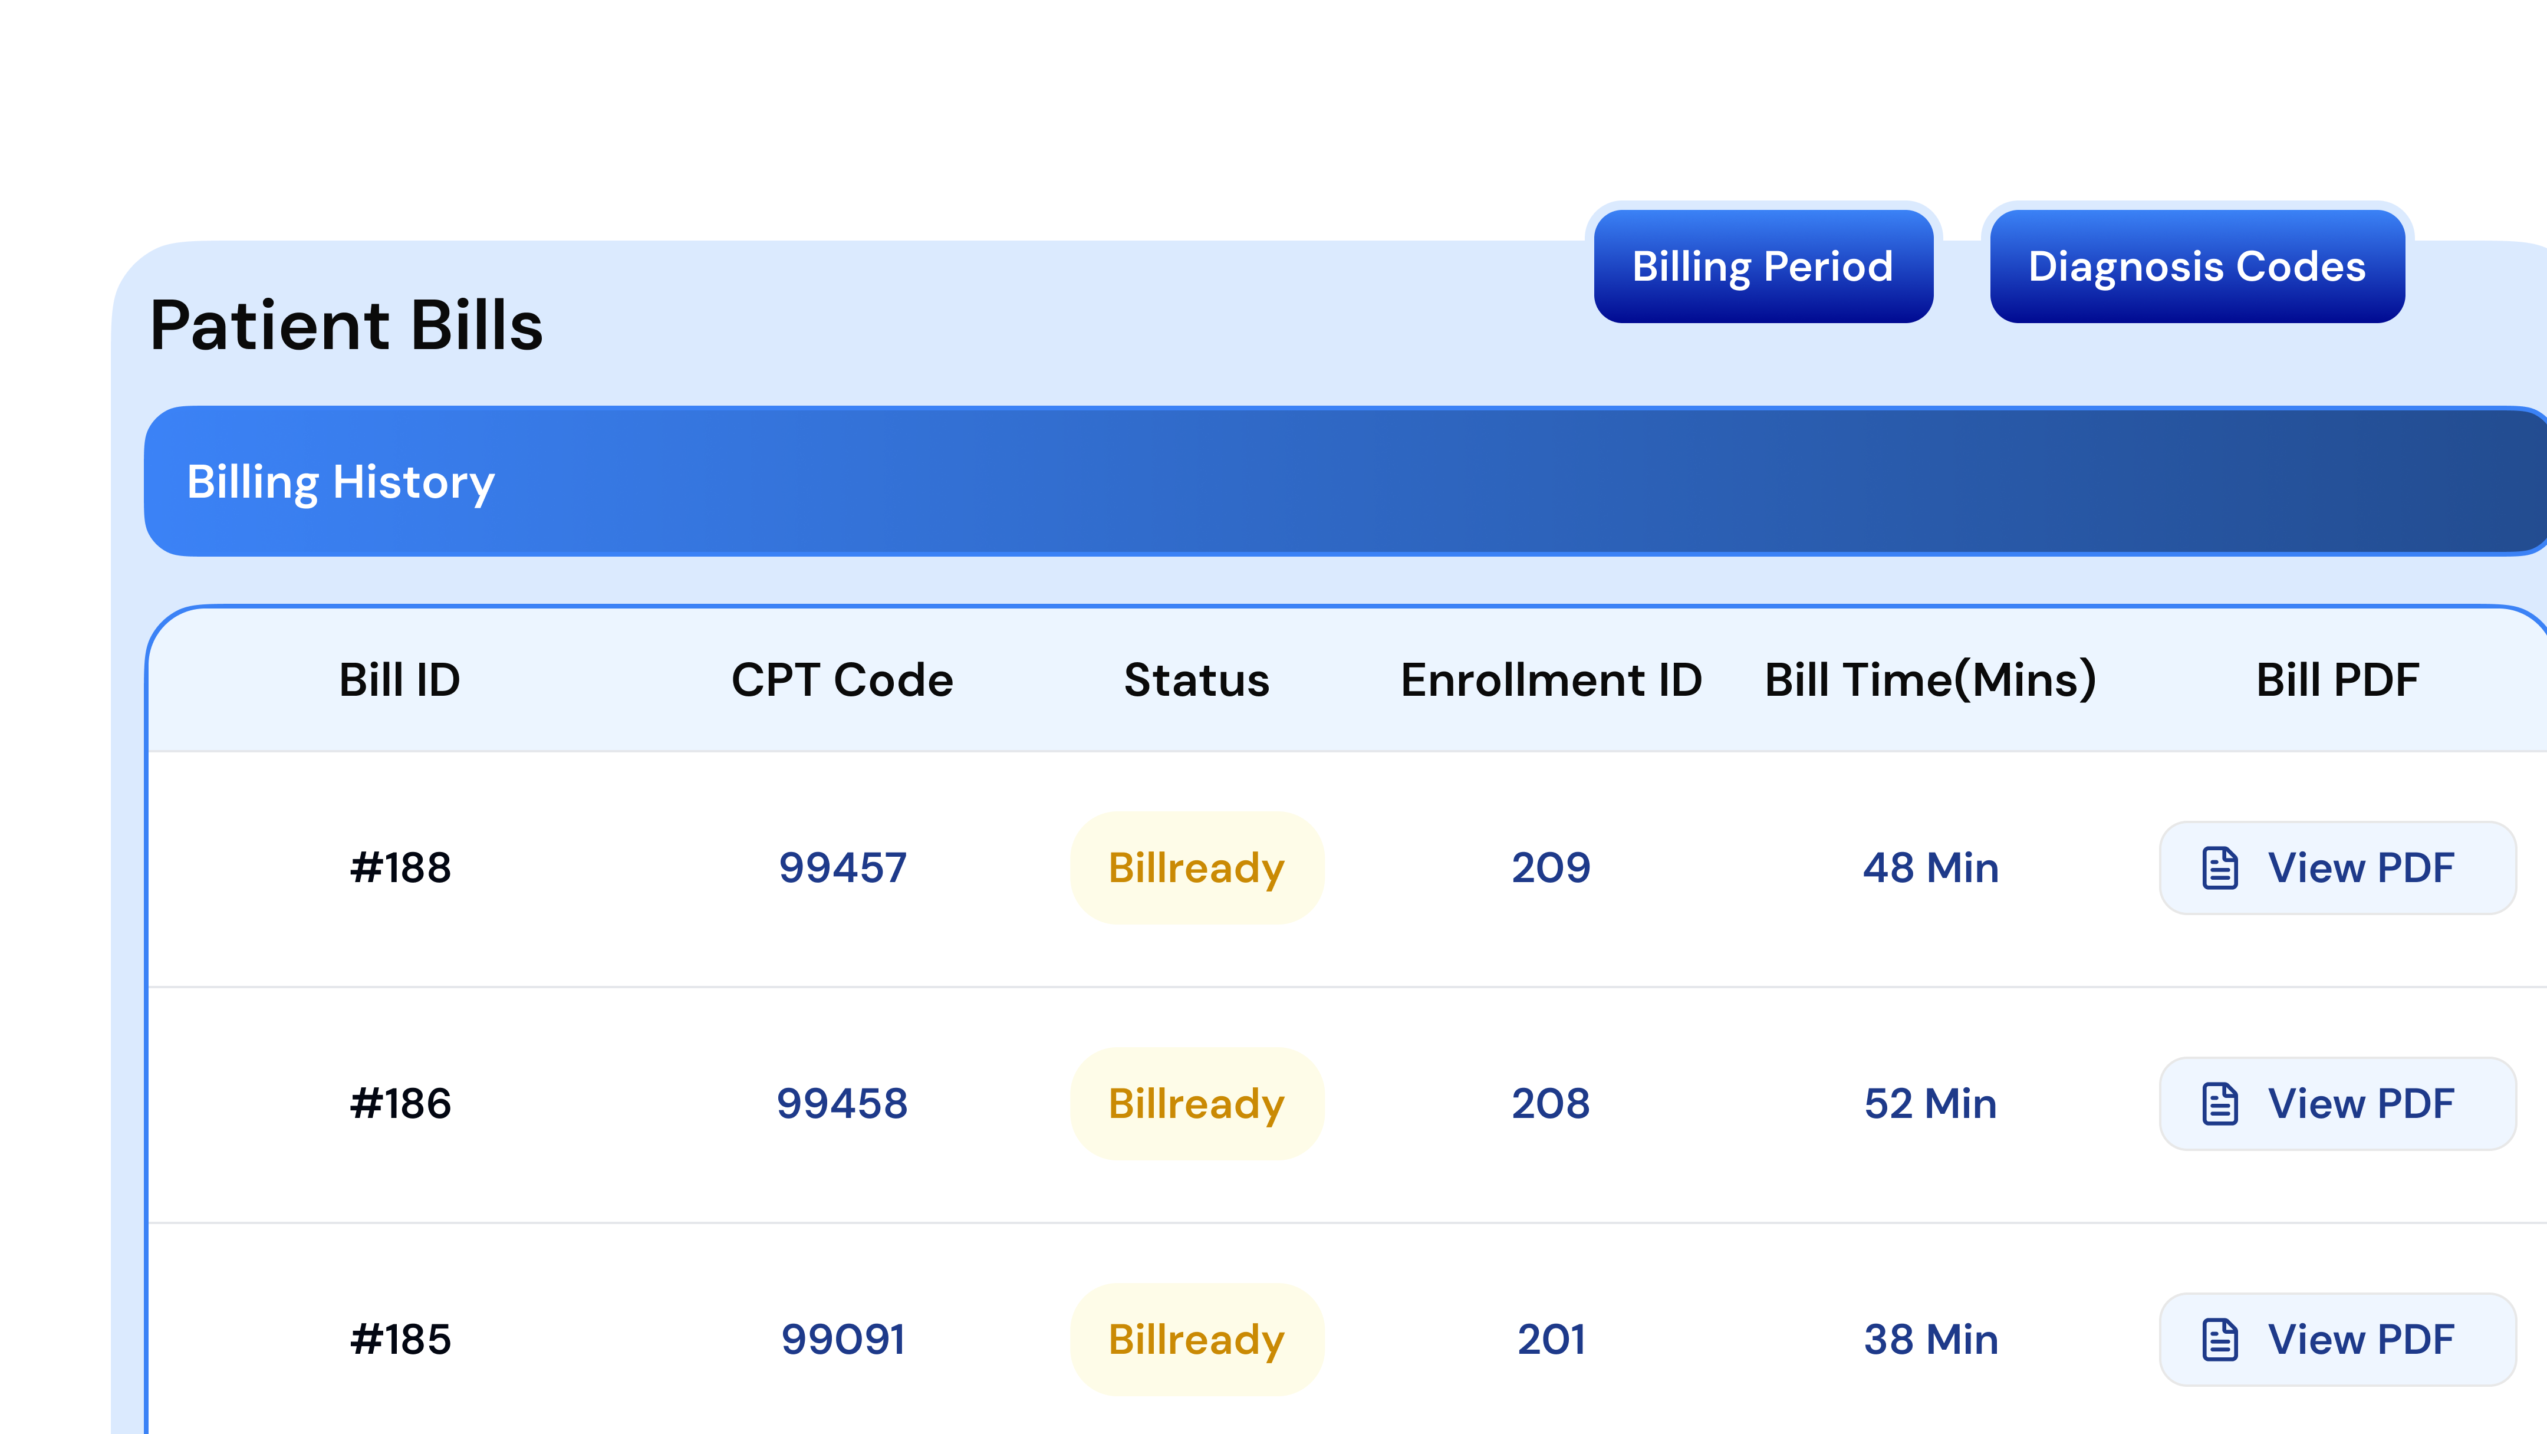
Task: Click the CPT Code column header
Action: pos(841,680)
